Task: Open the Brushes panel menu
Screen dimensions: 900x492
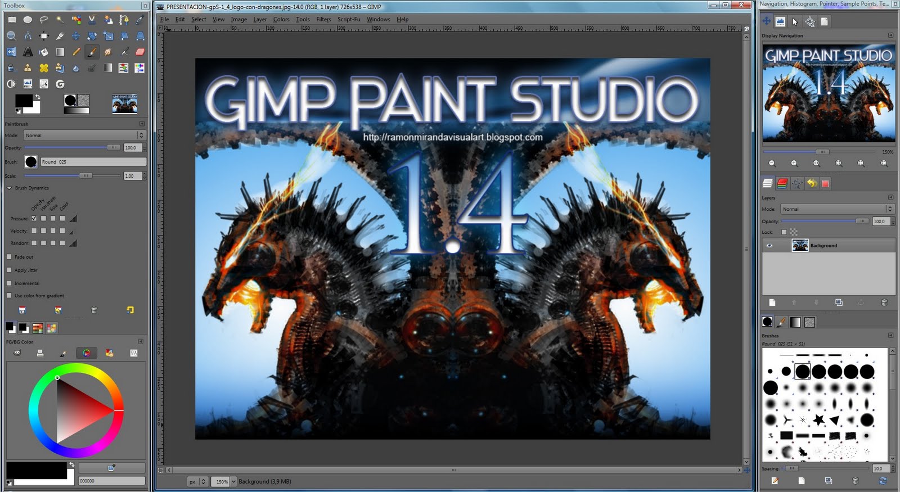Action: (890, 336)
